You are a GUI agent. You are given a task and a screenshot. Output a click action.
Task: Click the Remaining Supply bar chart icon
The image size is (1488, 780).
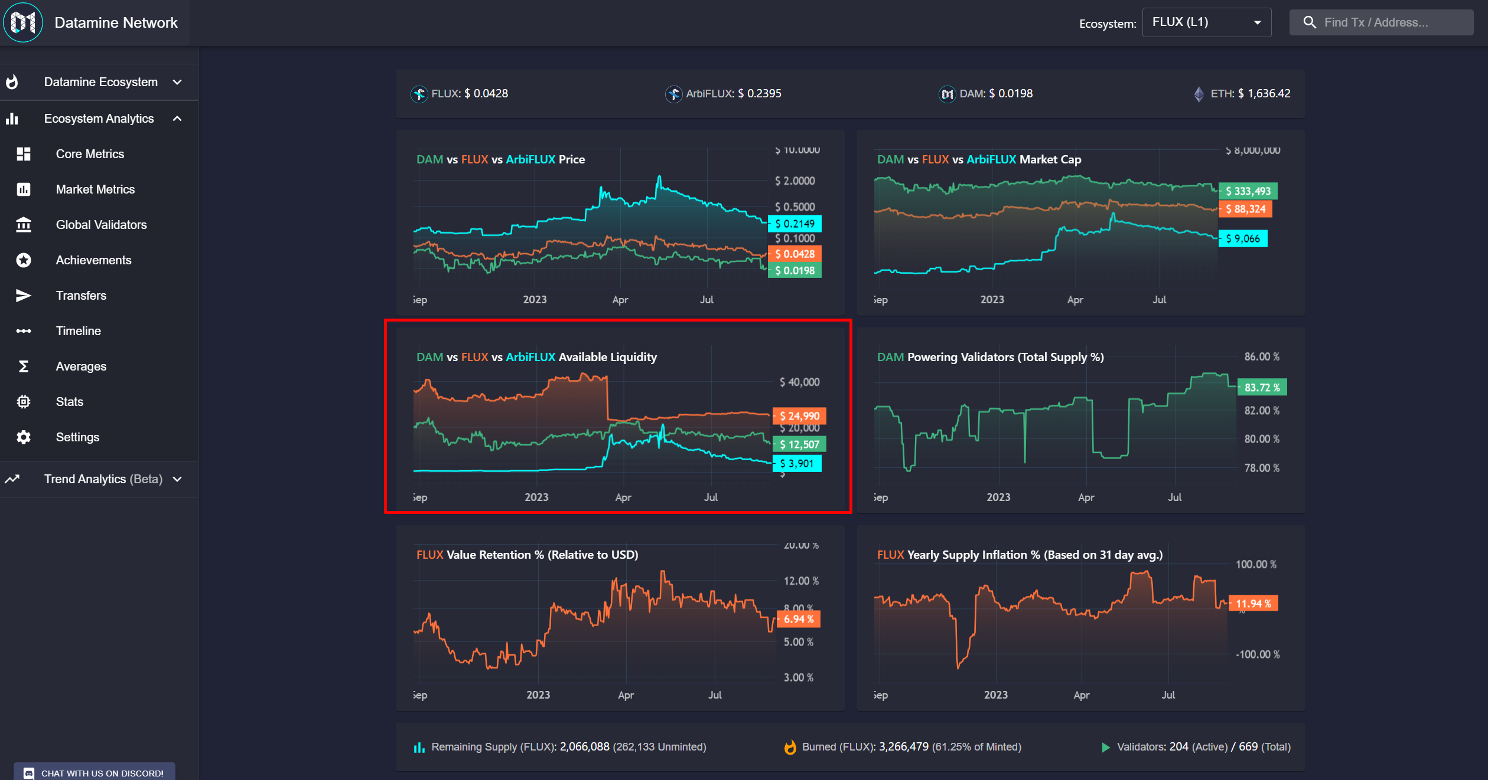pos(419,748)
